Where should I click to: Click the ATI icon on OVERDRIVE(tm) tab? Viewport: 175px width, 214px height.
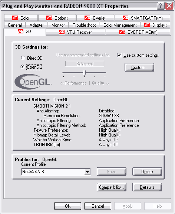click(x=122, y=32)
